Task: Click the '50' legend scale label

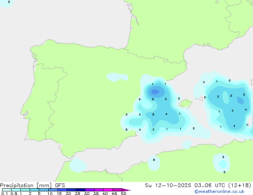Action: [123, 193]
